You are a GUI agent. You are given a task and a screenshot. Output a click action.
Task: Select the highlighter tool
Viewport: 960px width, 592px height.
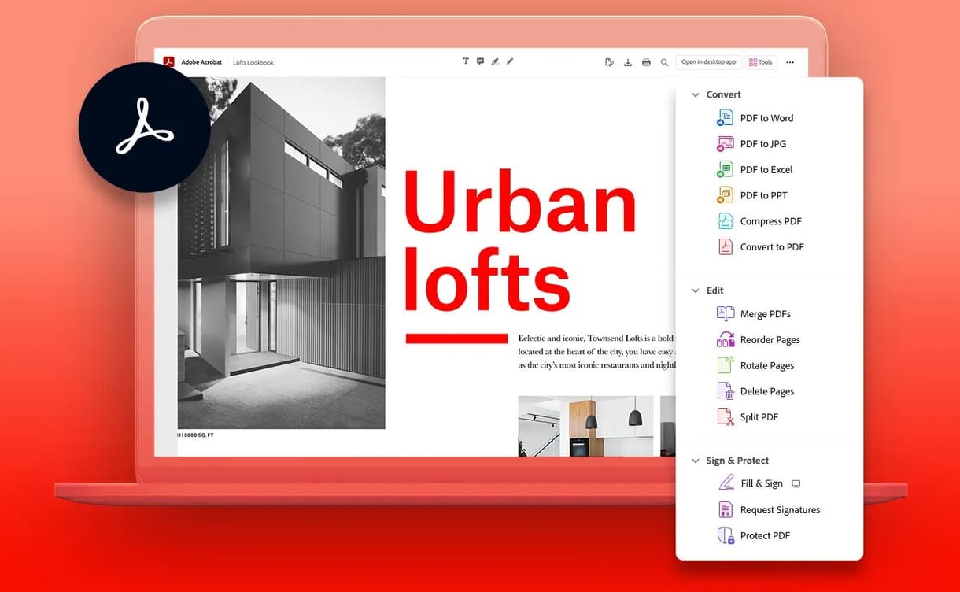pyautogui.click(x=495, y=61)
